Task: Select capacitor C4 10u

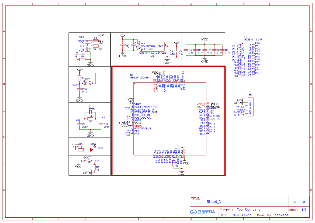Action: coord(176,52)
